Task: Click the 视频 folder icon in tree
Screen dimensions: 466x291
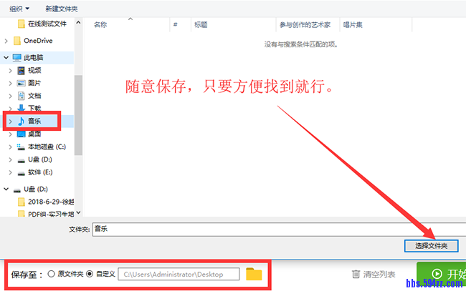Action: [22, 70]
